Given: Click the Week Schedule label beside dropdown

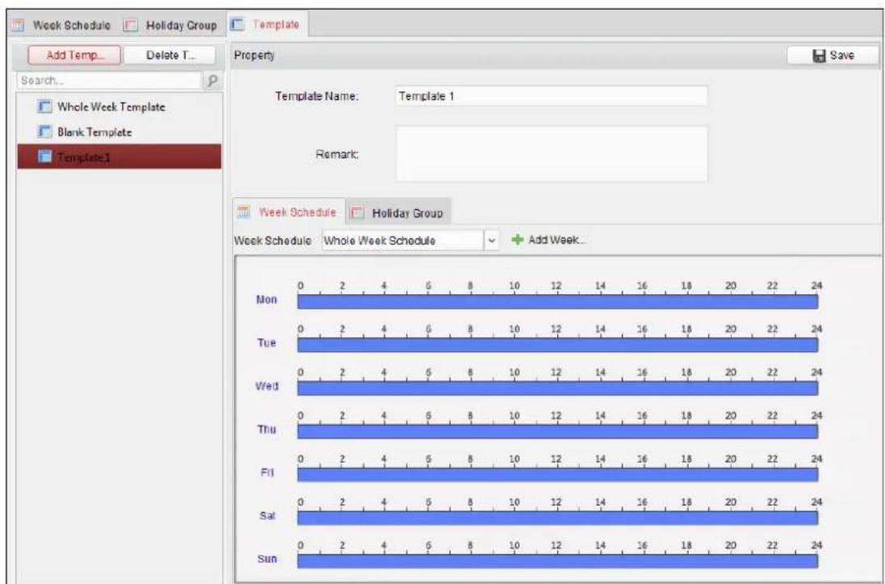Looking at the screenshot, I should tap(273, 240).
